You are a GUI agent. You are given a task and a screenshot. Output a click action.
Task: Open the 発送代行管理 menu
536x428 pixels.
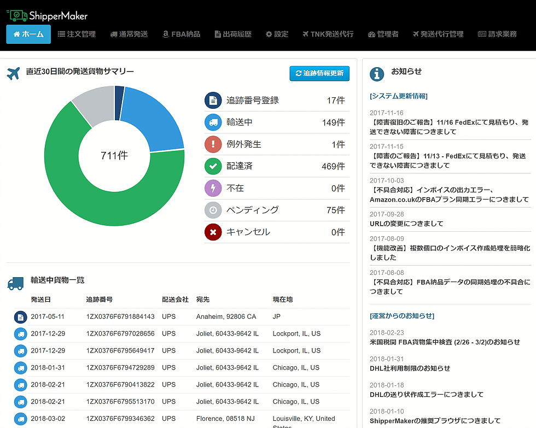(x=438, y=34)
